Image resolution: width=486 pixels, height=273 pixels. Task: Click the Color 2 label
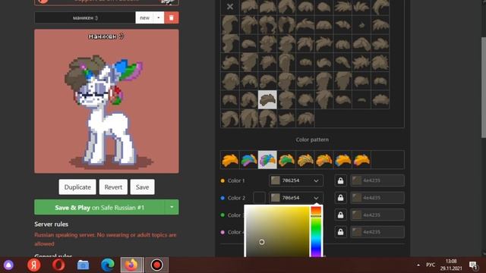[236, 198]
